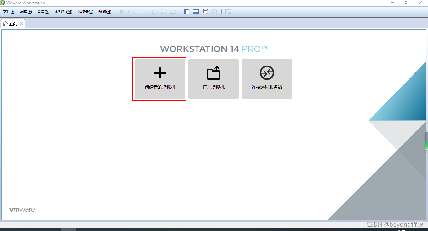Close the 主页 tab

point(21,23)
